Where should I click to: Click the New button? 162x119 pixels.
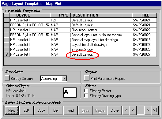pos(12,110)
